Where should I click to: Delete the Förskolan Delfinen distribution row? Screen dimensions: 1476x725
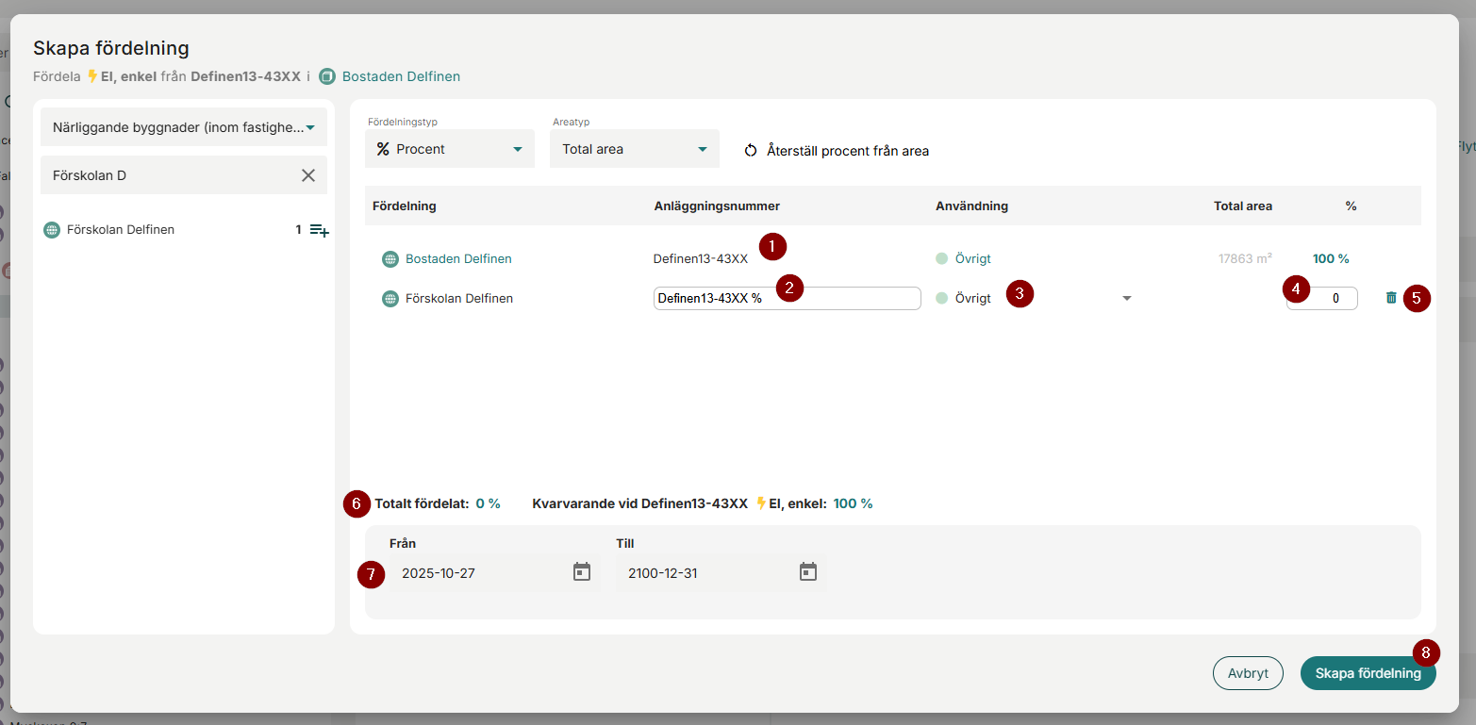[x=1391, y=298]
